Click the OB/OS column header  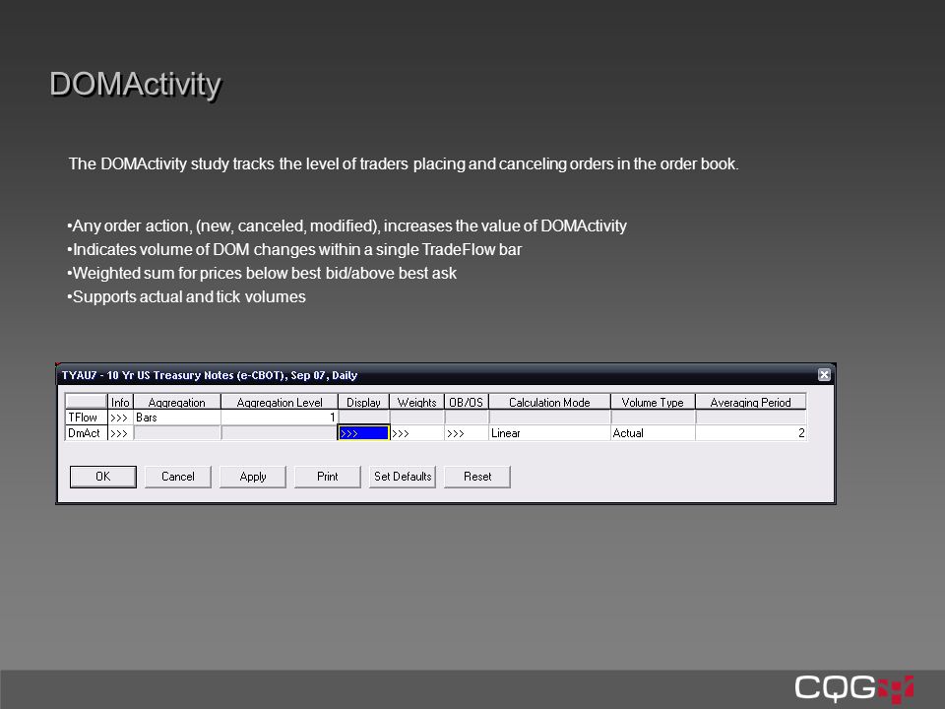466,402
